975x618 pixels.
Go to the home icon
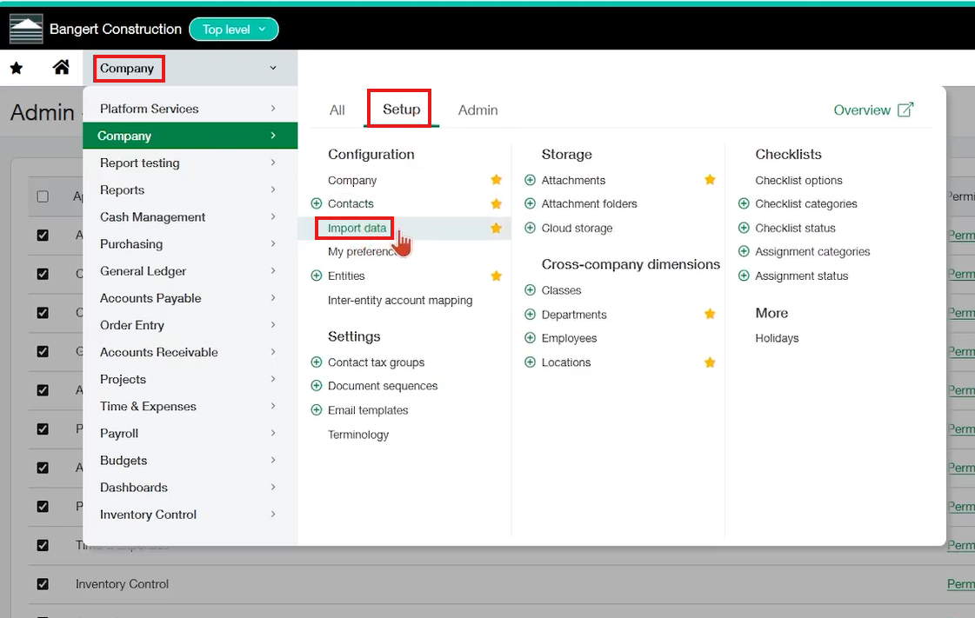click(61, 67)
